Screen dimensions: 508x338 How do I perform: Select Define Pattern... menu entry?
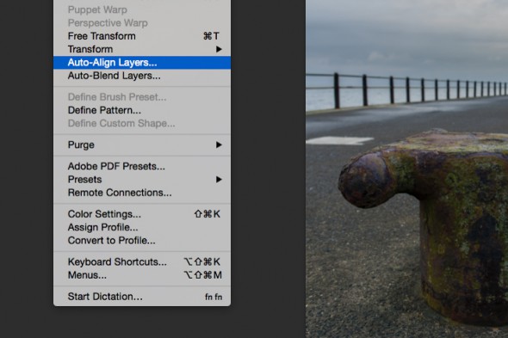pos(142,110)
